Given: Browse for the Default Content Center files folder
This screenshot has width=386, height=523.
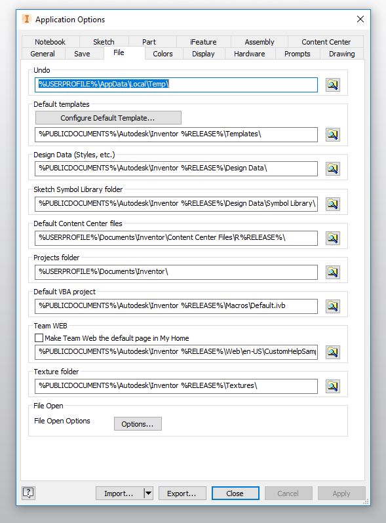Looking at the screenshot, I should coord(333,238).
